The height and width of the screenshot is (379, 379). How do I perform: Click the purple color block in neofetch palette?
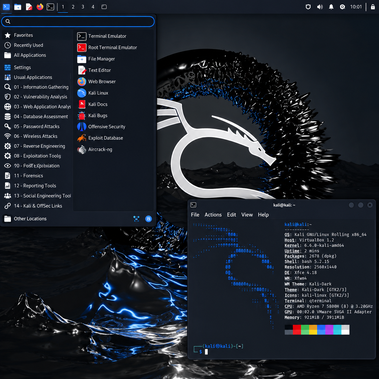pyautogui.click(x=329, y=330)
